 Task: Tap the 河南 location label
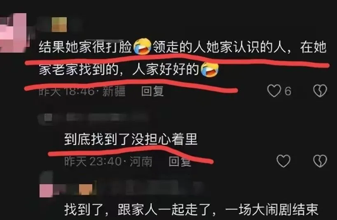coord(141,161)
